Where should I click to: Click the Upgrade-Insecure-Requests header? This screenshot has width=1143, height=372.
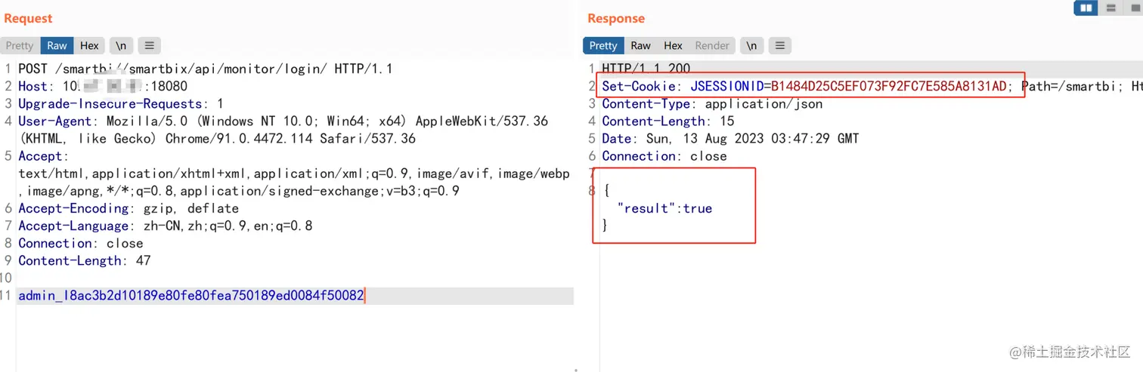(x=121, y=103)
